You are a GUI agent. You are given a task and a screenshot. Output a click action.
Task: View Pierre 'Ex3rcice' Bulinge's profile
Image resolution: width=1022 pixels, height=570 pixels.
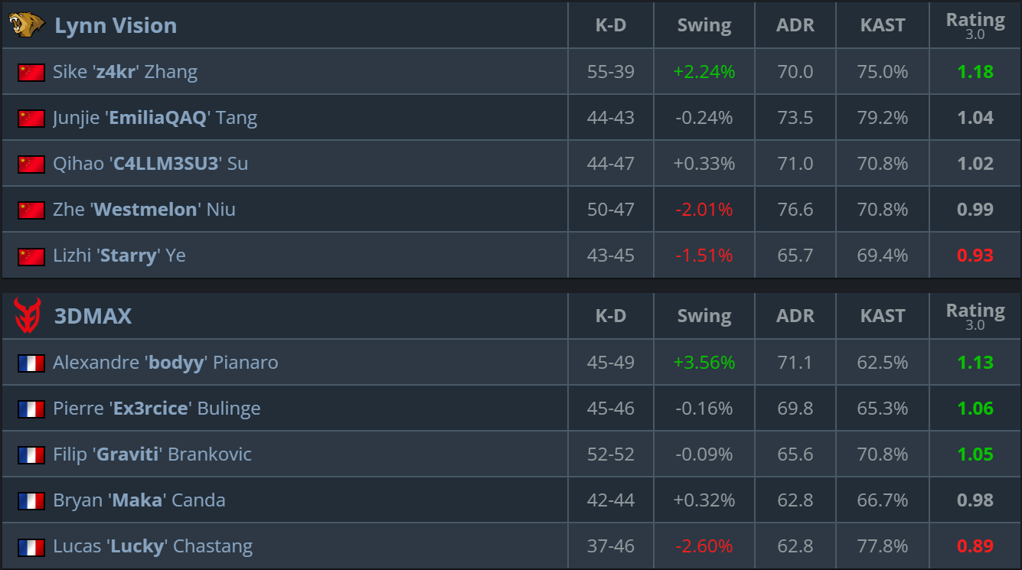tap(156, 409)
